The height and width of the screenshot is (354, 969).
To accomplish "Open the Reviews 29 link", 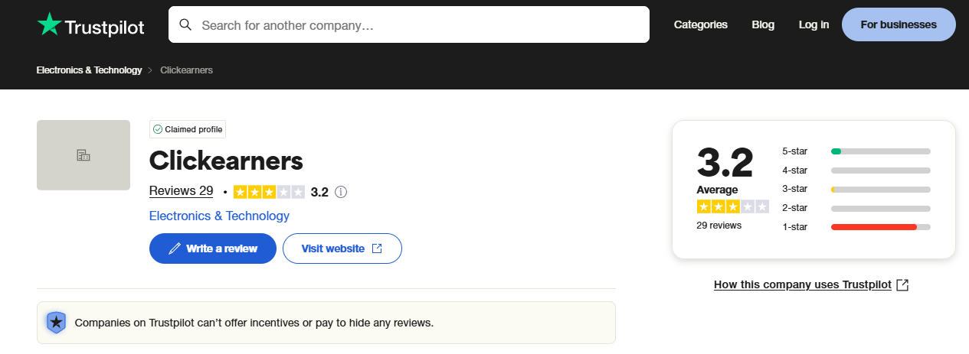I will coord(181,191).
